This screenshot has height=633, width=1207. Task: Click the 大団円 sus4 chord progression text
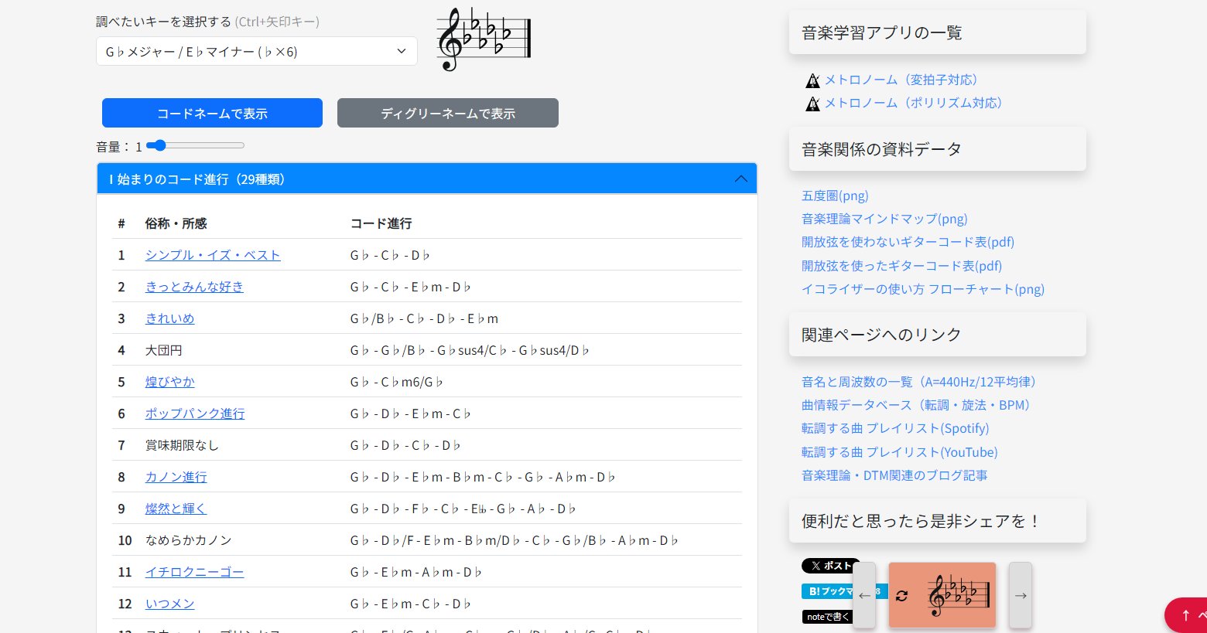point(469,350)
